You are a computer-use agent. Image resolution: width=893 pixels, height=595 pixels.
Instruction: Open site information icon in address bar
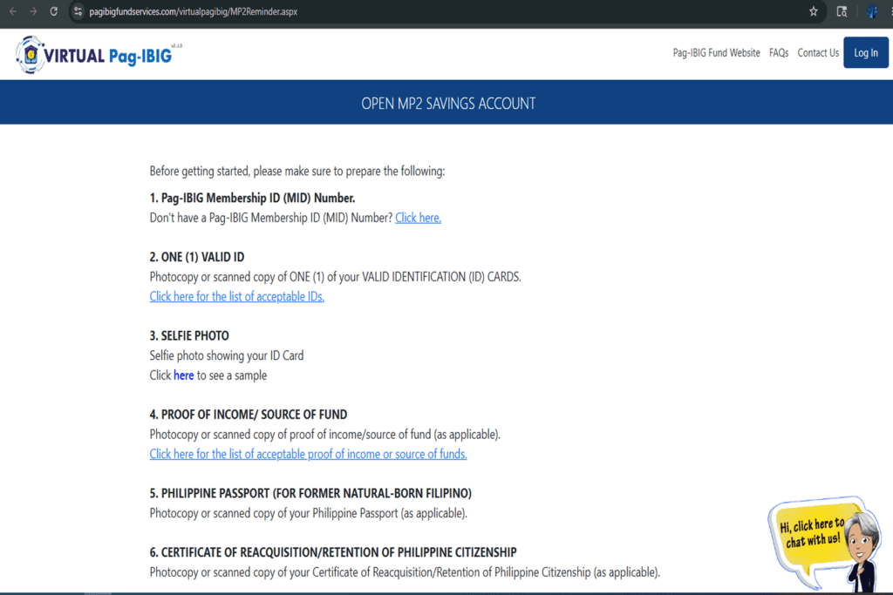pos(78,11)
